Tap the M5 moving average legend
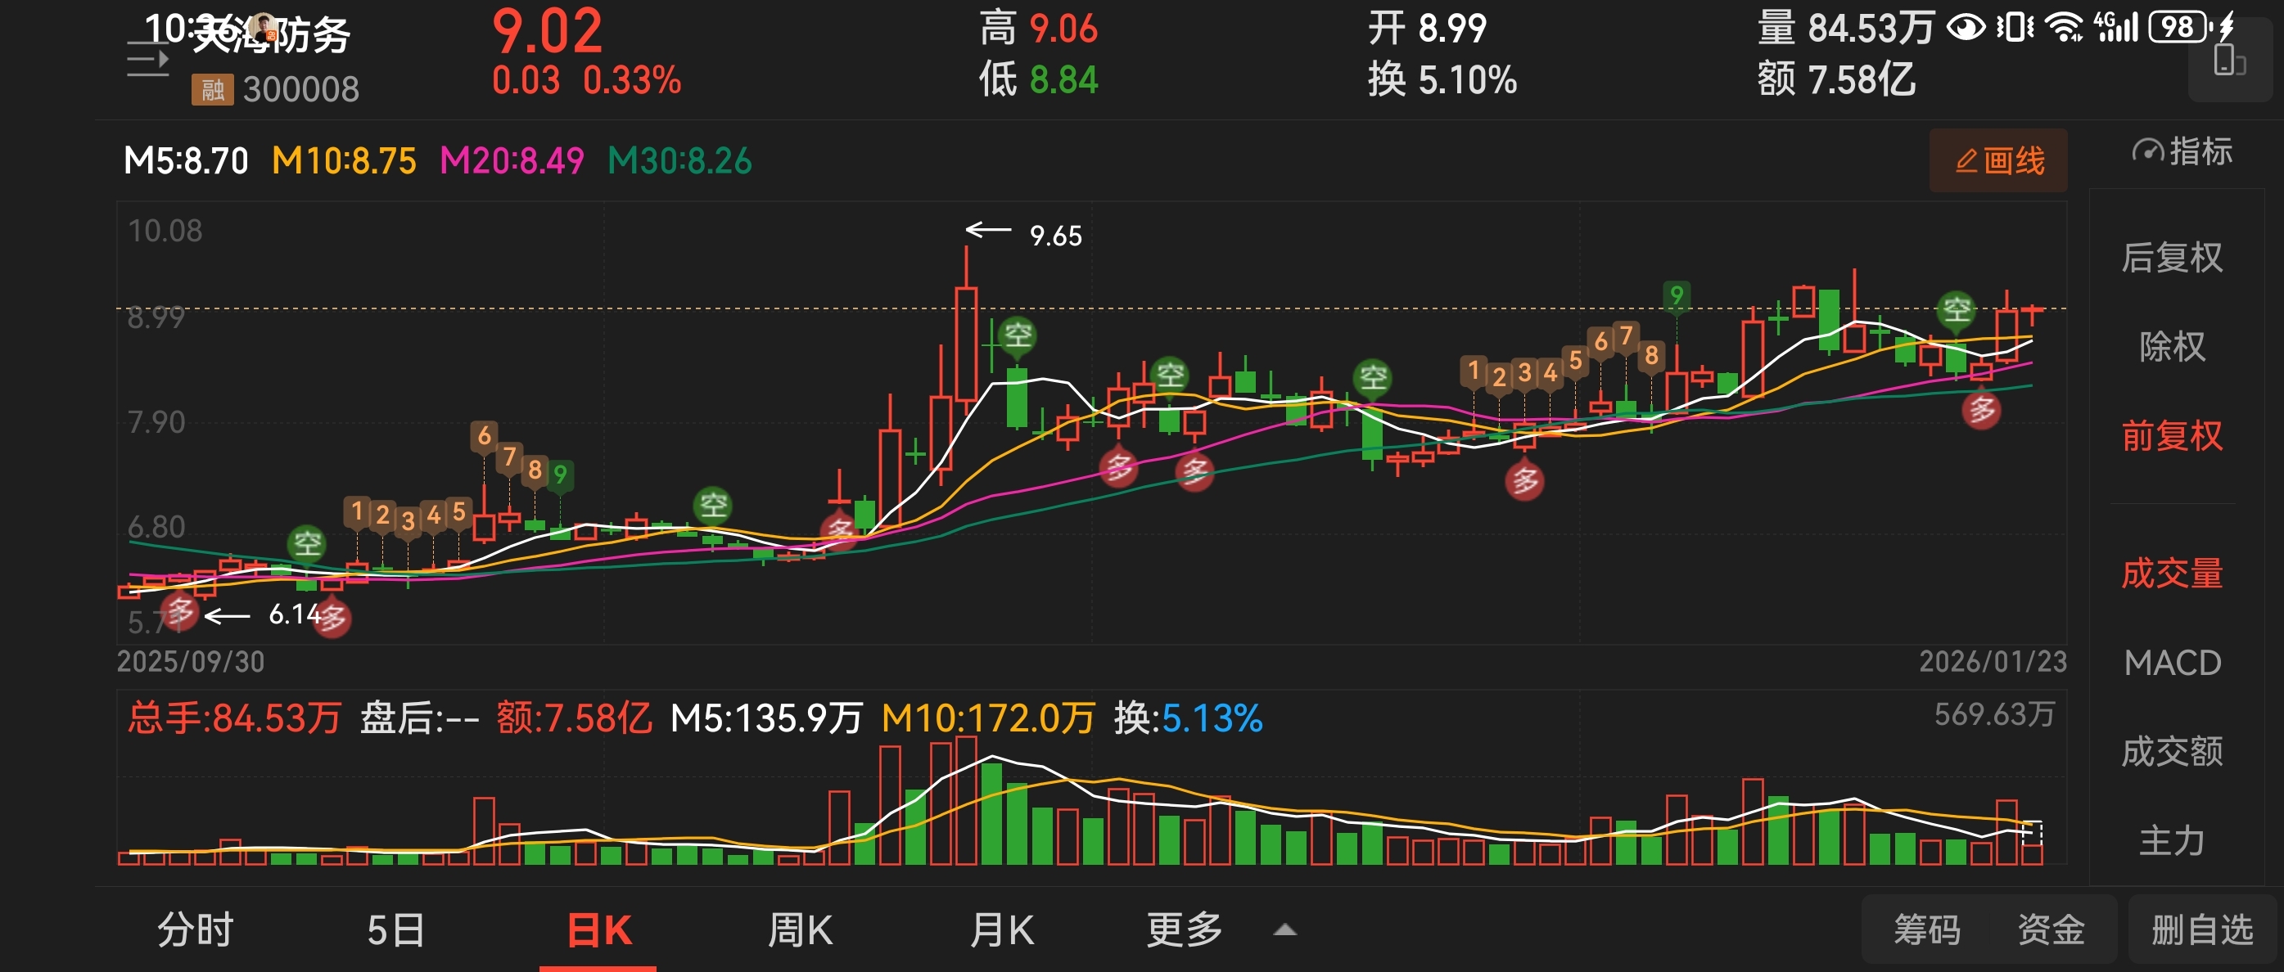The image size is (2284, 972). 186,161
